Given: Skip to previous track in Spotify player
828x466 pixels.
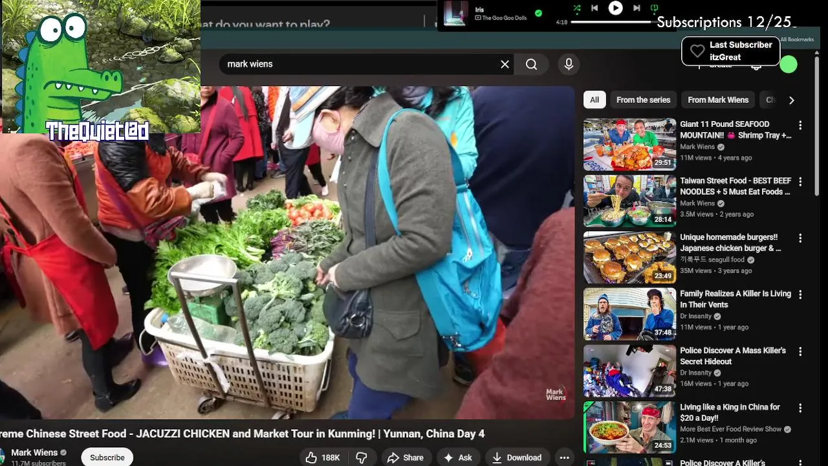Looking at the screenshot, I should (x=594, y=8).
